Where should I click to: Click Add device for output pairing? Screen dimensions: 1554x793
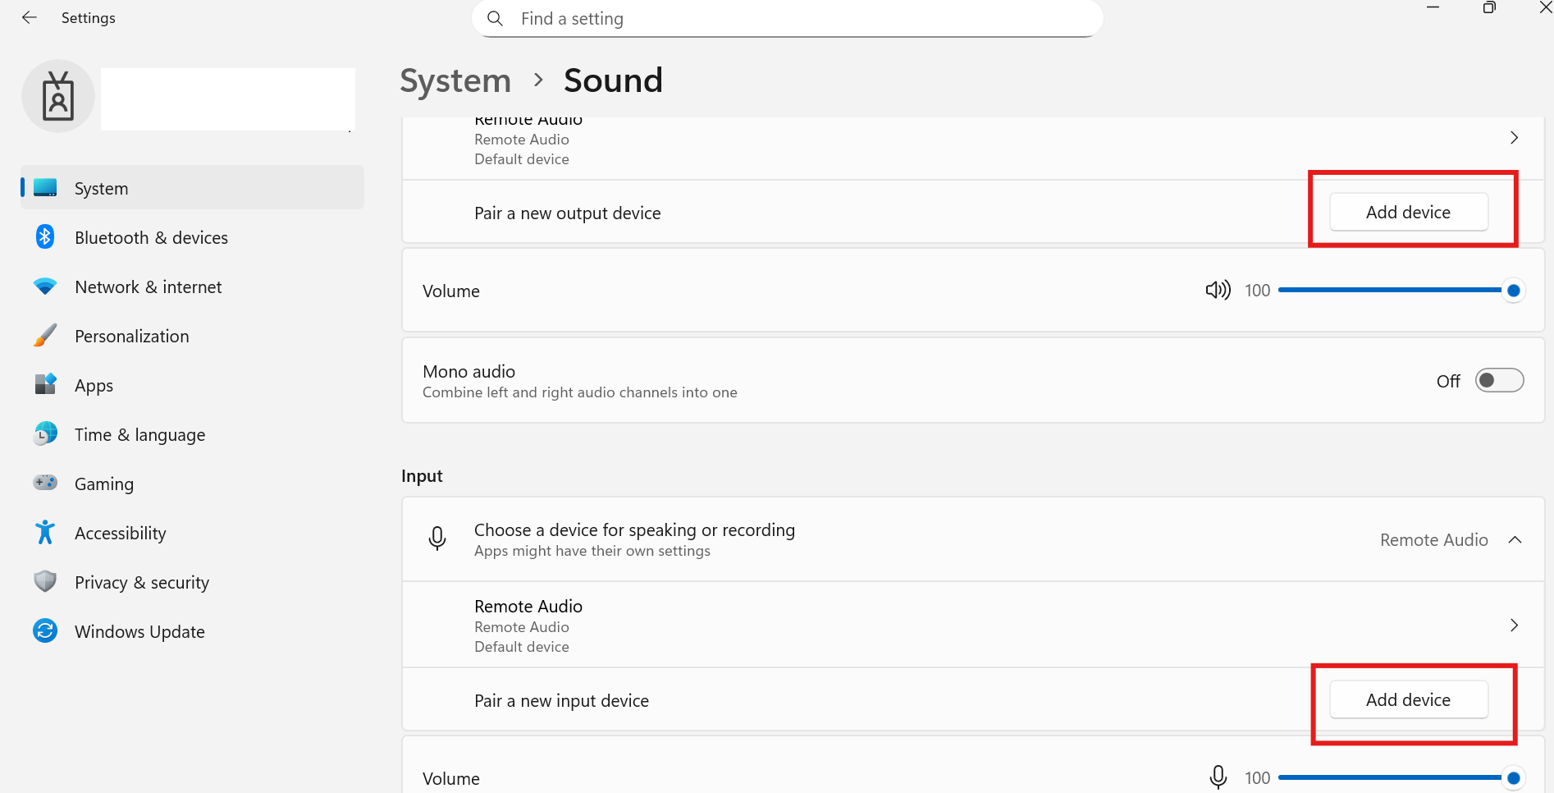[1408, 213]
